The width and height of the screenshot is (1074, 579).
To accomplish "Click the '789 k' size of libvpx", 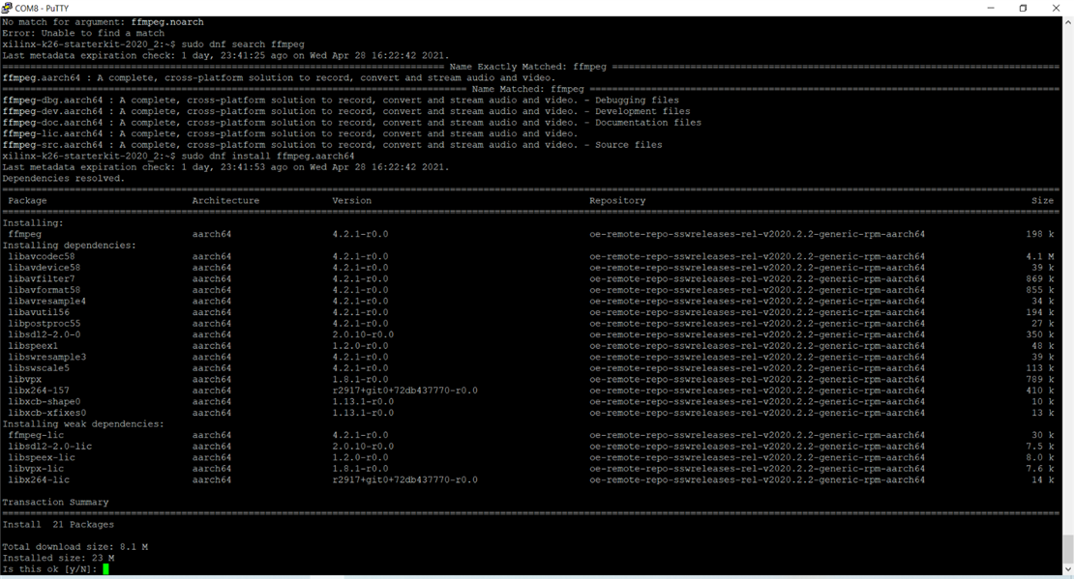I will click(x=1040, y=379).
